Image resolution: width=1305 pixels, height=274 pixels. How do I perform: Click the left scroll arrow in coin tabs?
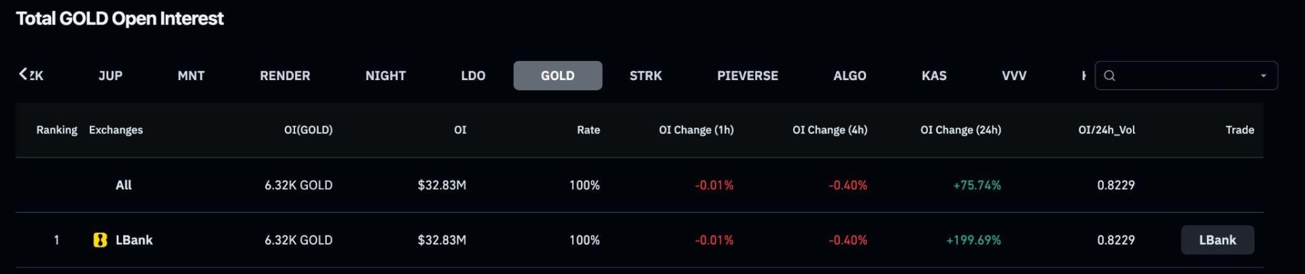coord(23,74)
